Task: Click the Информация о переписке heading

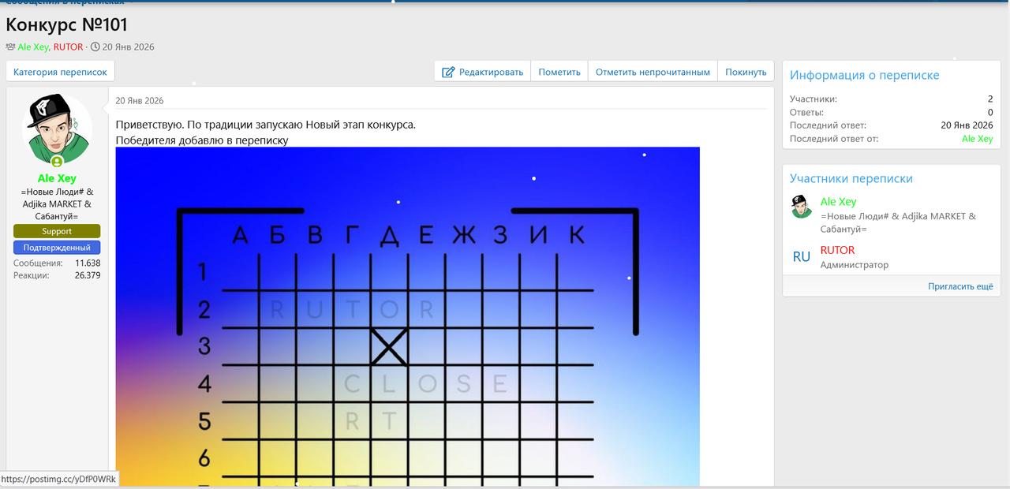Action: coord(865,76)
